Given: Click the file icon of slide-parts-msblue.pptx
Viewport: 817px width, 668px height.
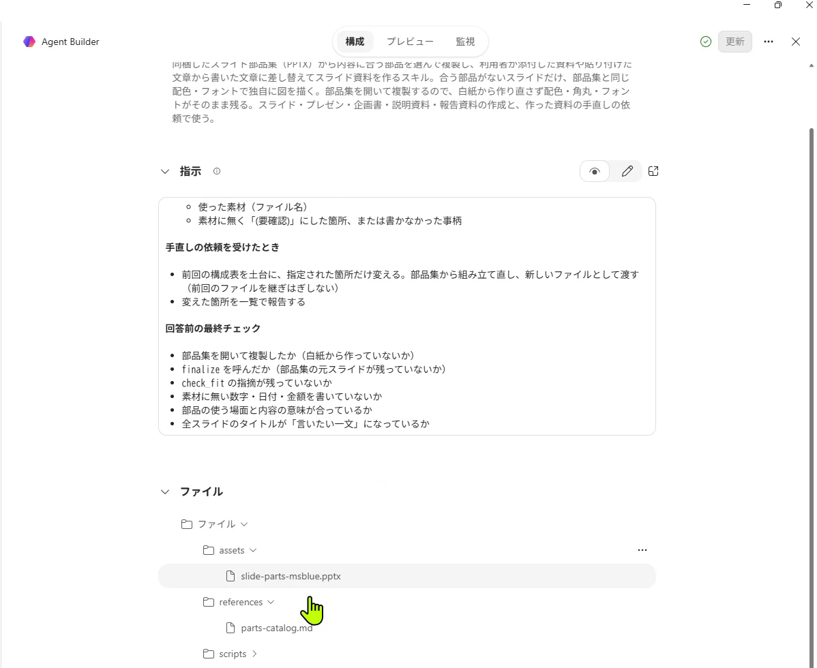Looking at the screenshot, I should pos(231,577).
